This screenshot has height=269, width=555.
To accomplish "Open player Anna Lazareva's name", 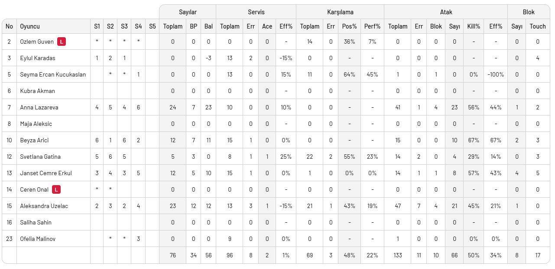I will [39, 107].
